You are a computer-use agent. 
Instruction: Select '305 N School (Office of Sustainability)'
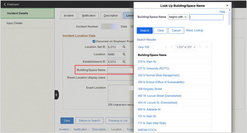coord(161,82)
